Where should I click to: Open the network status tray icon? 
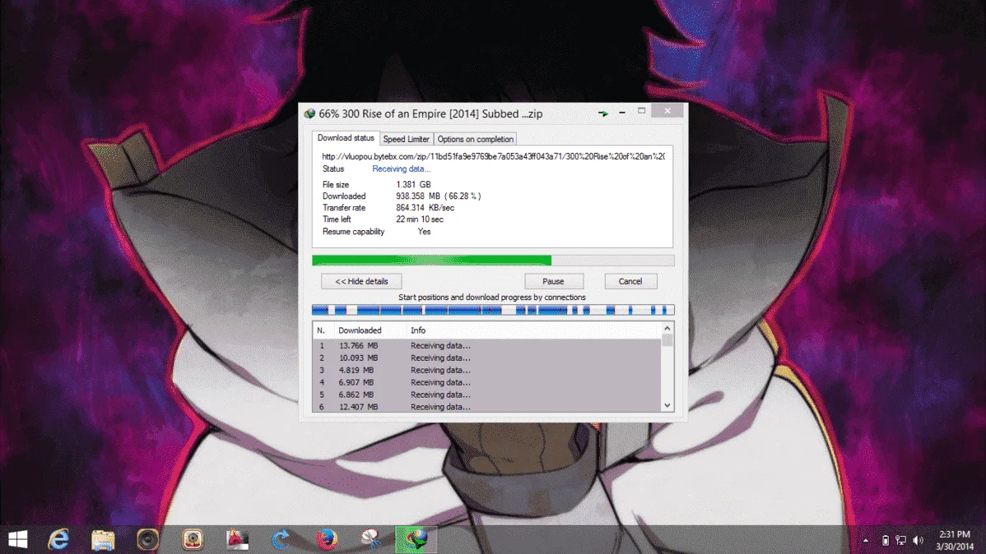(x=901, y=540)
